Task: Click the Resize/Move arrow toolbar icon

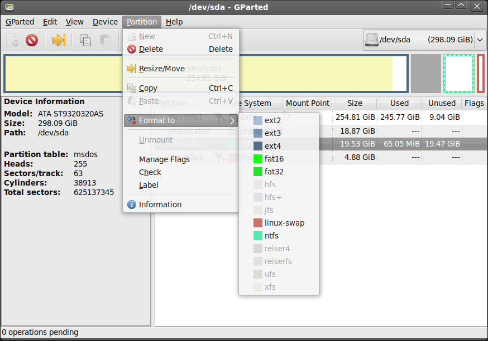Action: (x=59, y=40)
